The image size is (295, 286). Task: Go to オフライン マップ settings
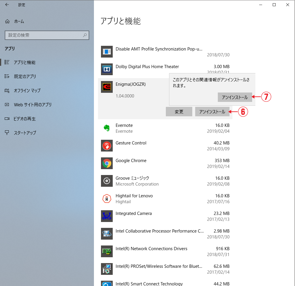(x=27, y=90)
